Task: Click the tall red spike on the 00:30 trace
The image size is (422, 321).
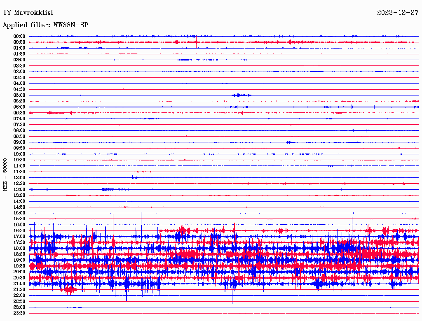Action: (196, 42)
